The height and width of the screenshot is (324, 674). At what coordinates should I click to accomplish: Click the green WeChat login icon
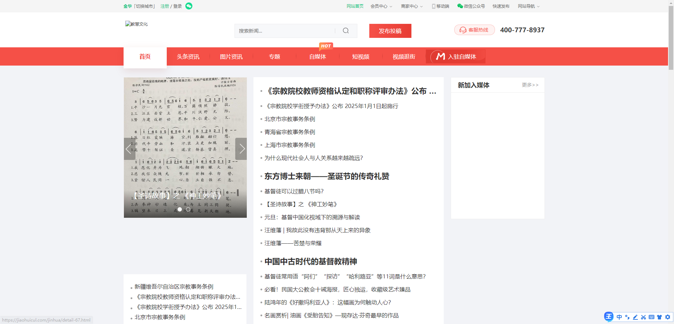(189, 6)
